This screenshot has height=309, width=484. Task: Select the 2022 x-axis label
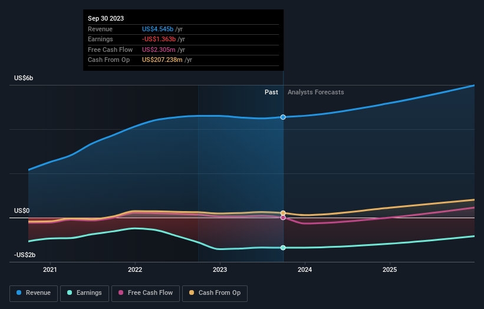pos(135,269)
